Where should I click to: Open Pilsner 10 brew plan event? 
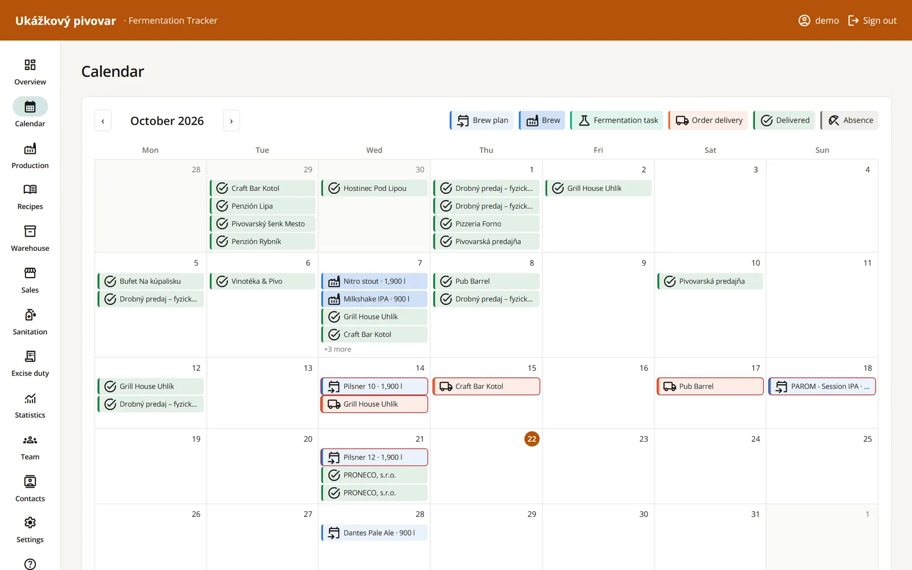click(x=374, y=386)
